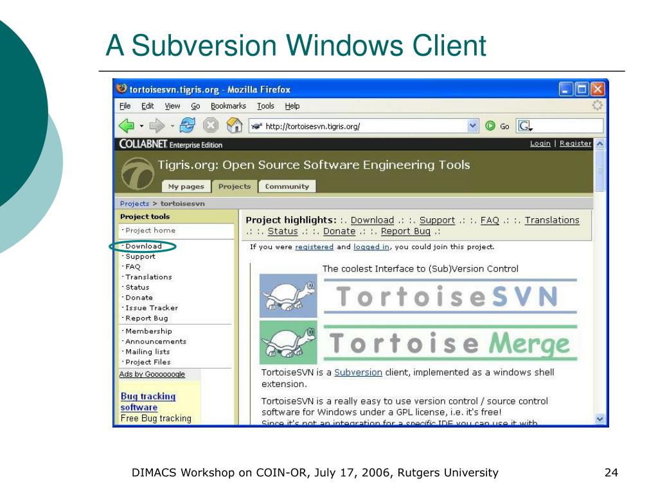The width and height of the screenshot is (658, 493).
Task: Reload the page with the refresh icon
Action: pyautogui.click(x=187, y=125)
